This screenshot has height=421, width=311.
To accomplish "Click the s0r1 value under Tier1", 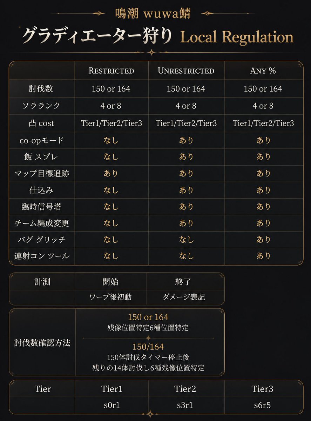I will coord(111,405).
